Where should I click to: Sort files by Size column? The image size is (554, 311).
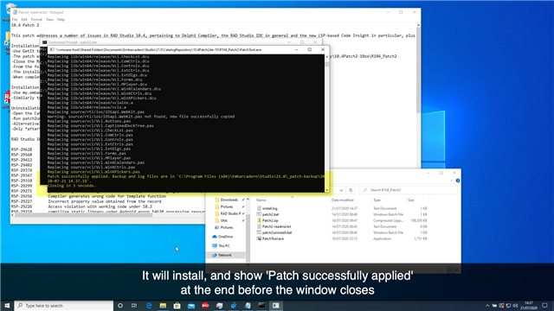click(x=410, y=200)
